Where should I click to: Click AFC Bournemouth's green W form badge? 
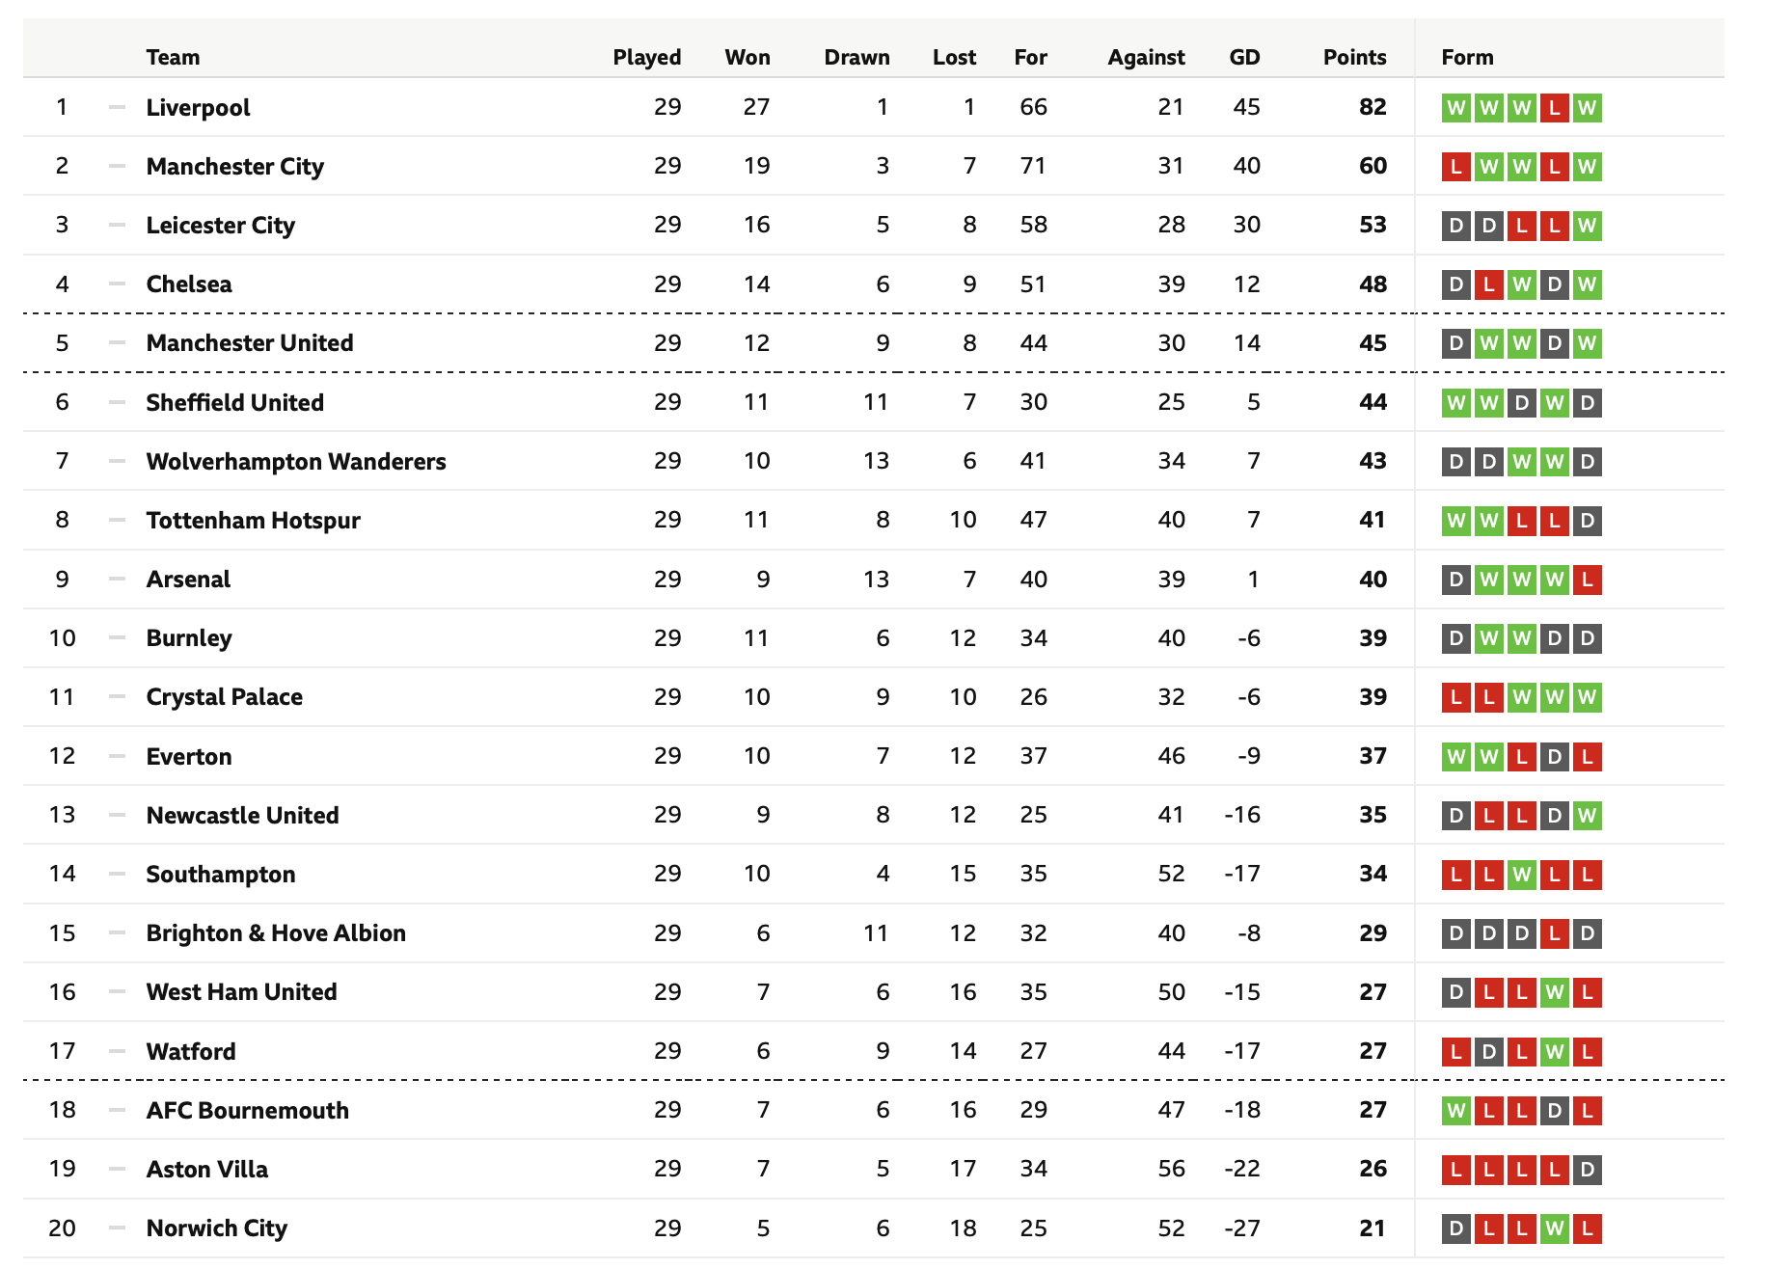(x=1456, y=1111)
